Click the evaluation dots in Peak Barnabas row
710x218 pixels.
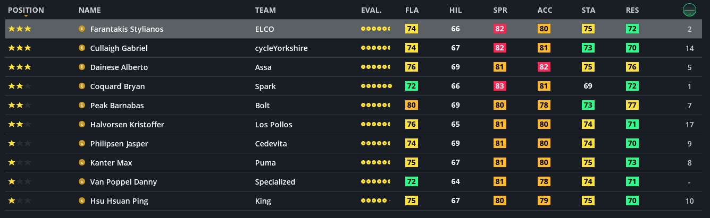tap(375, 106)
